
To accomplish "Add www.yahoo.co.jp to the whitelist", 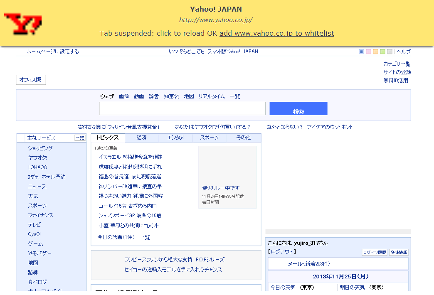I will pos(277,33).
